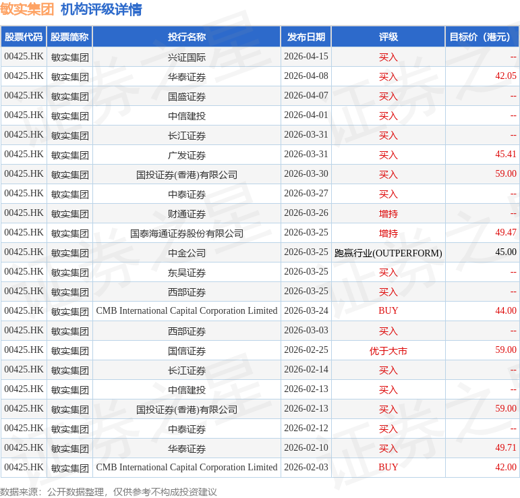Click the 机构评级详情 heading

pyautogui.click(x=101, y=9)
